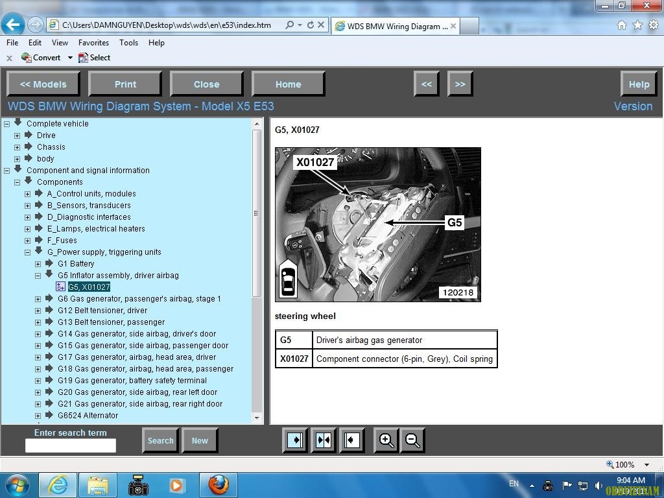Click the browser Back arrow button
The image size is (664, 498).
[x=13, y=25]
